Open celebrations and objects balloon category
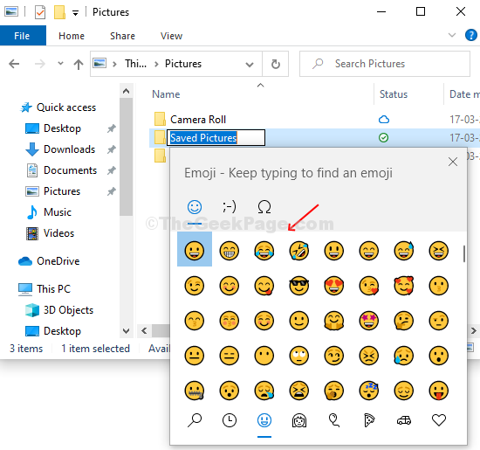This screenshot has height=450, width=480. click(334, 420)
